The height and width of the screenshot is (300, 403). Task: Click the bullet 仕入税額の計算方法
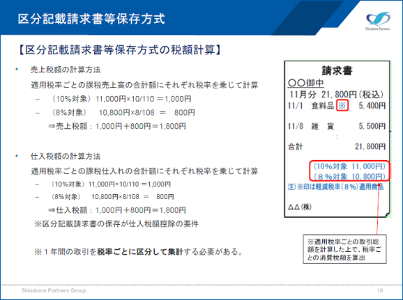point(66,157)
